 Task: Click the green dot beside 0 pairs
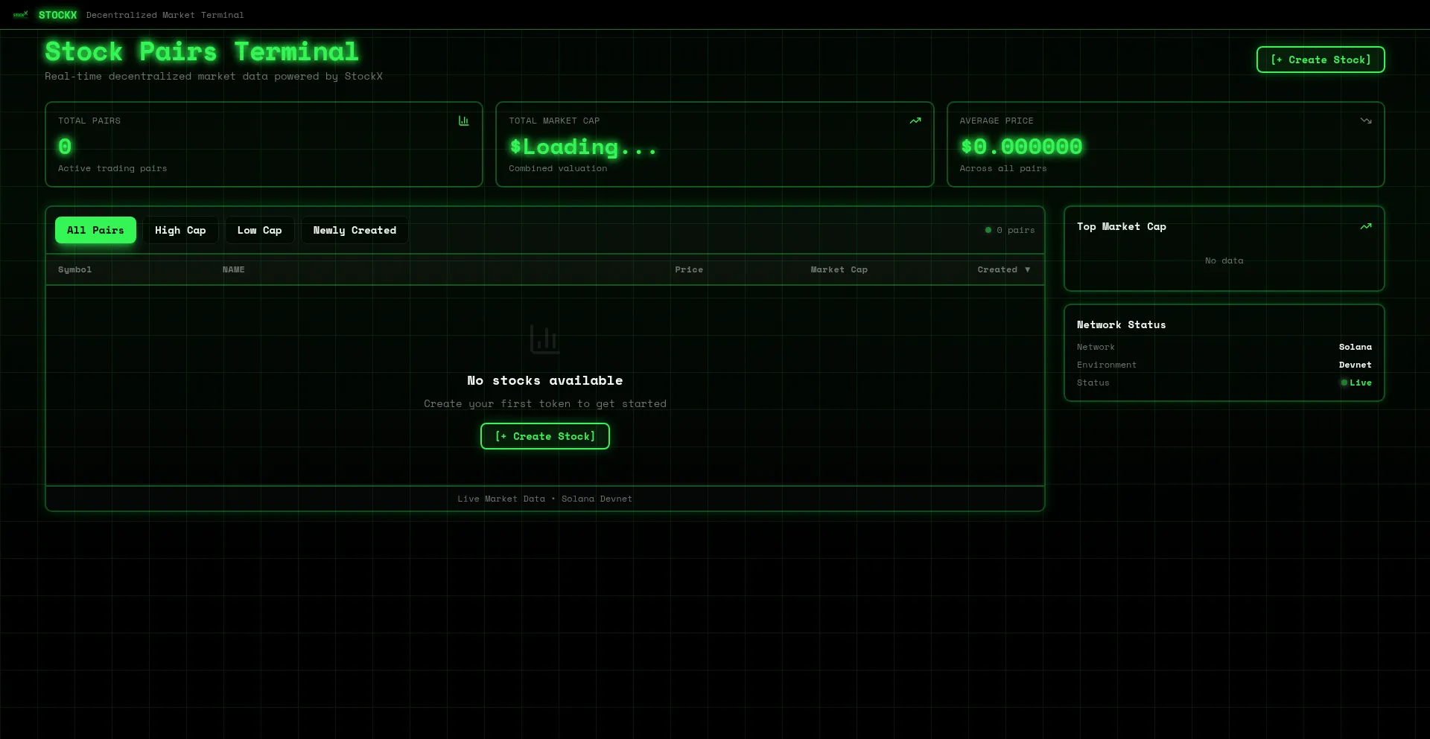(988, 230)
